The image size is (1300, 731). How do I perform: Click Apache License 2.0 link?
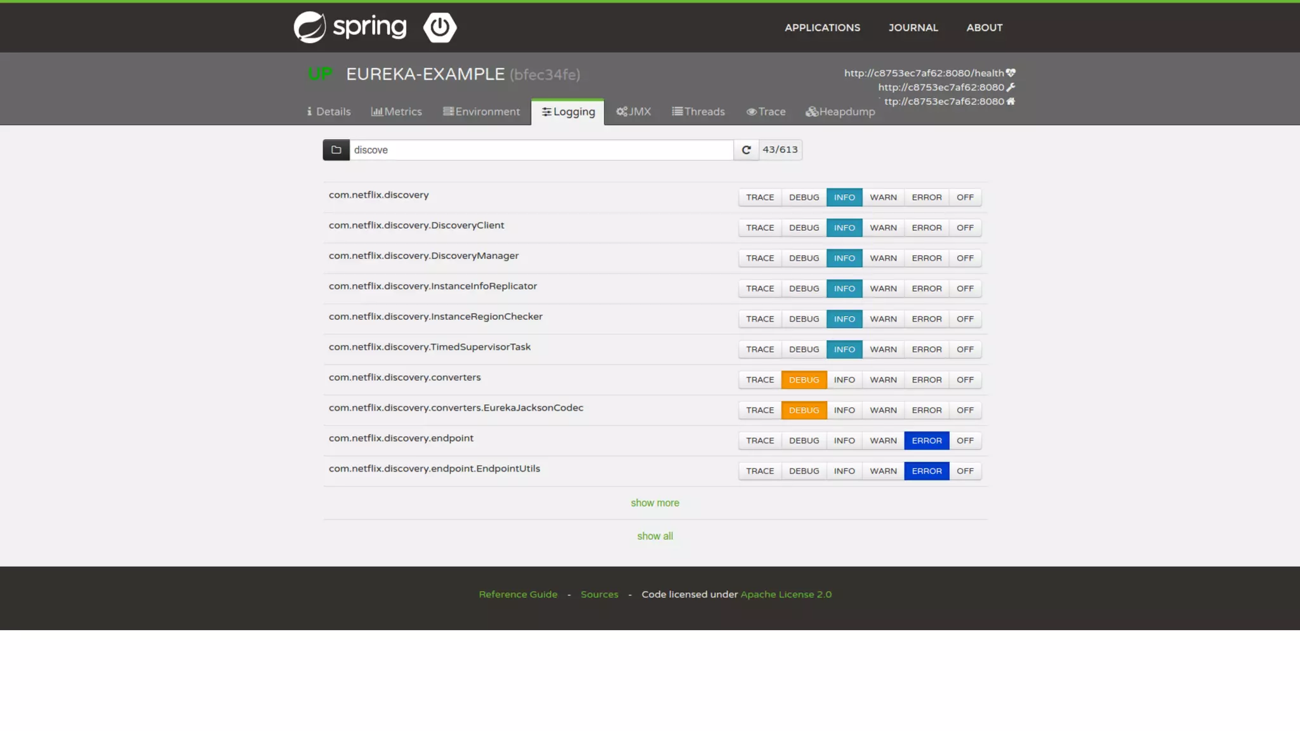pos(786,595)
